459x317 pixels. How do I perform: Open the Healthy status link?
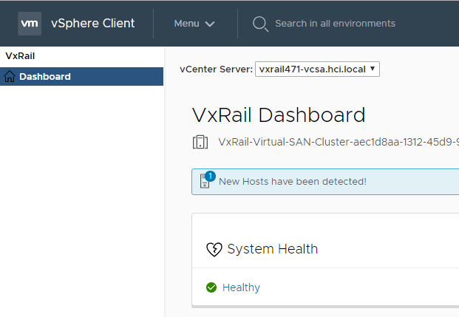241,287
